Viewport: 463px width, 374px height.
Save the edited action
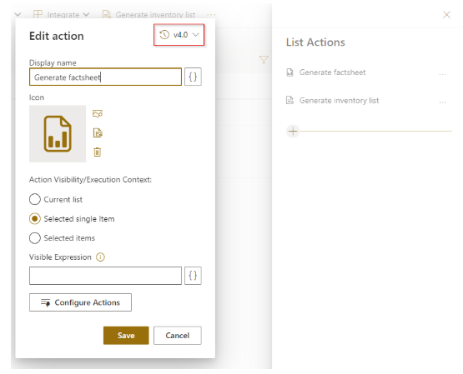coord(126,336)
